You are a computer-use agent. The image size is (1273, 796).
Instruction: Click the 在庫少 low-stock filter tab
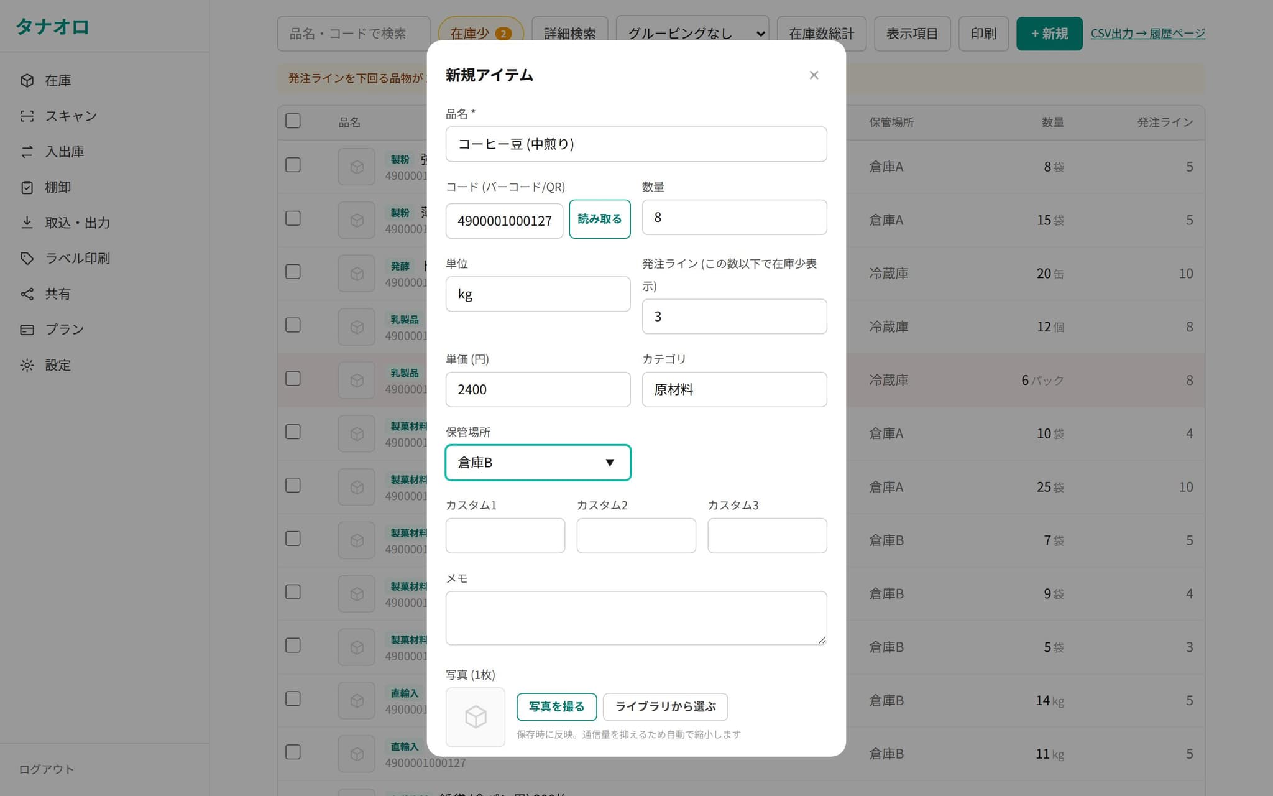pos(481,34)
